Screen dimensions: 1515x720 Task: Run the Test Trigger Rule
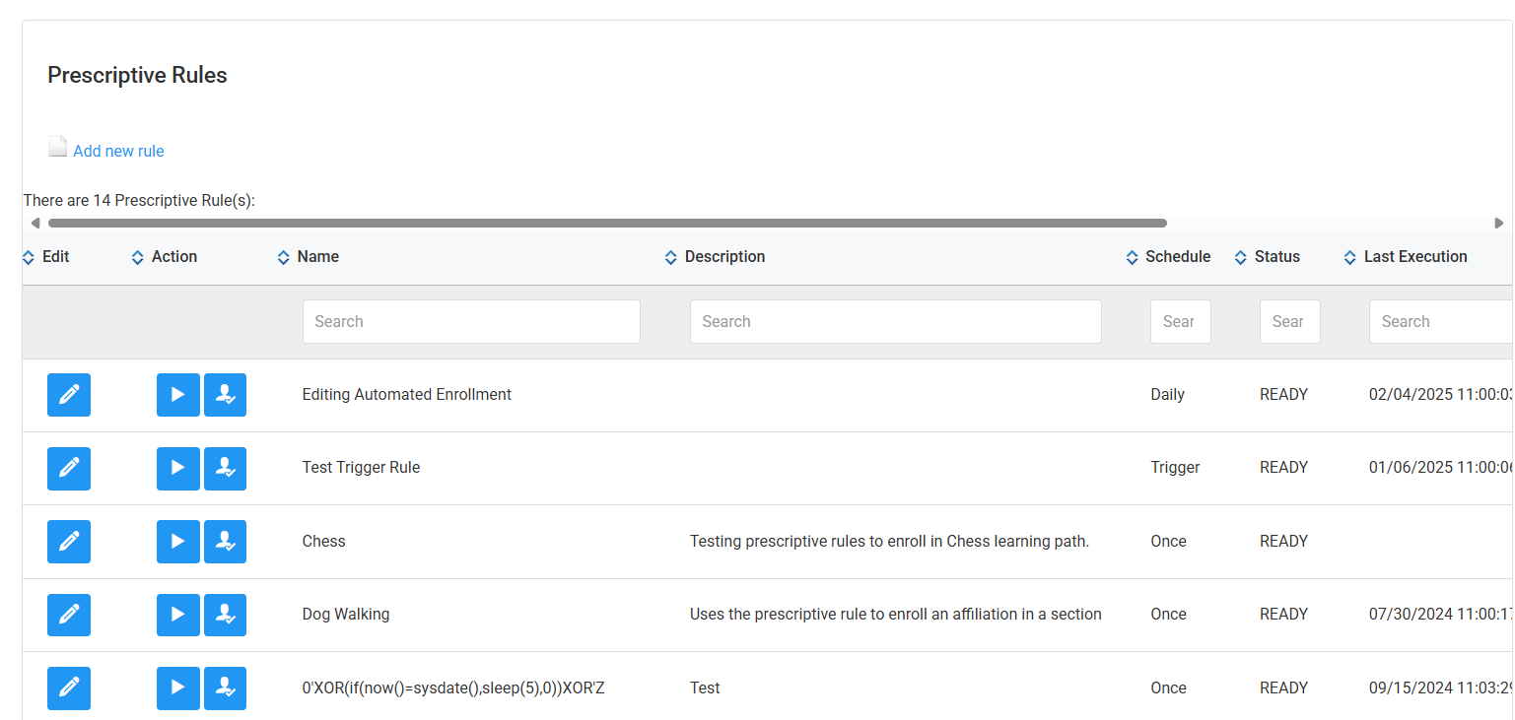coord(178,468)
